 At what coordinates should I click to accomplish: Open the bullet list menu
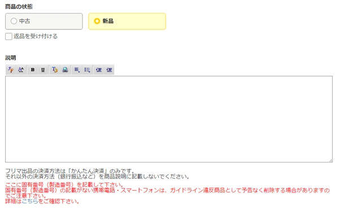click(x=87, y=70)
